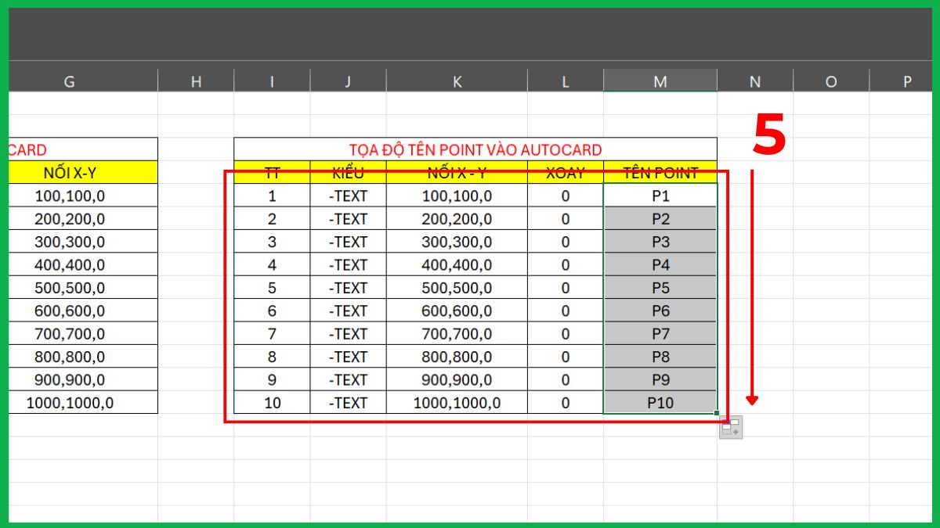Click the 500,500,0 cell under NỐI X - Y
The image size is (940, 528).
pos(457,287)
